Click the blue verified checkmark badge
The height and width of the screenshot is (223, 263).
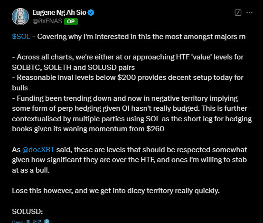click(91, 13)
